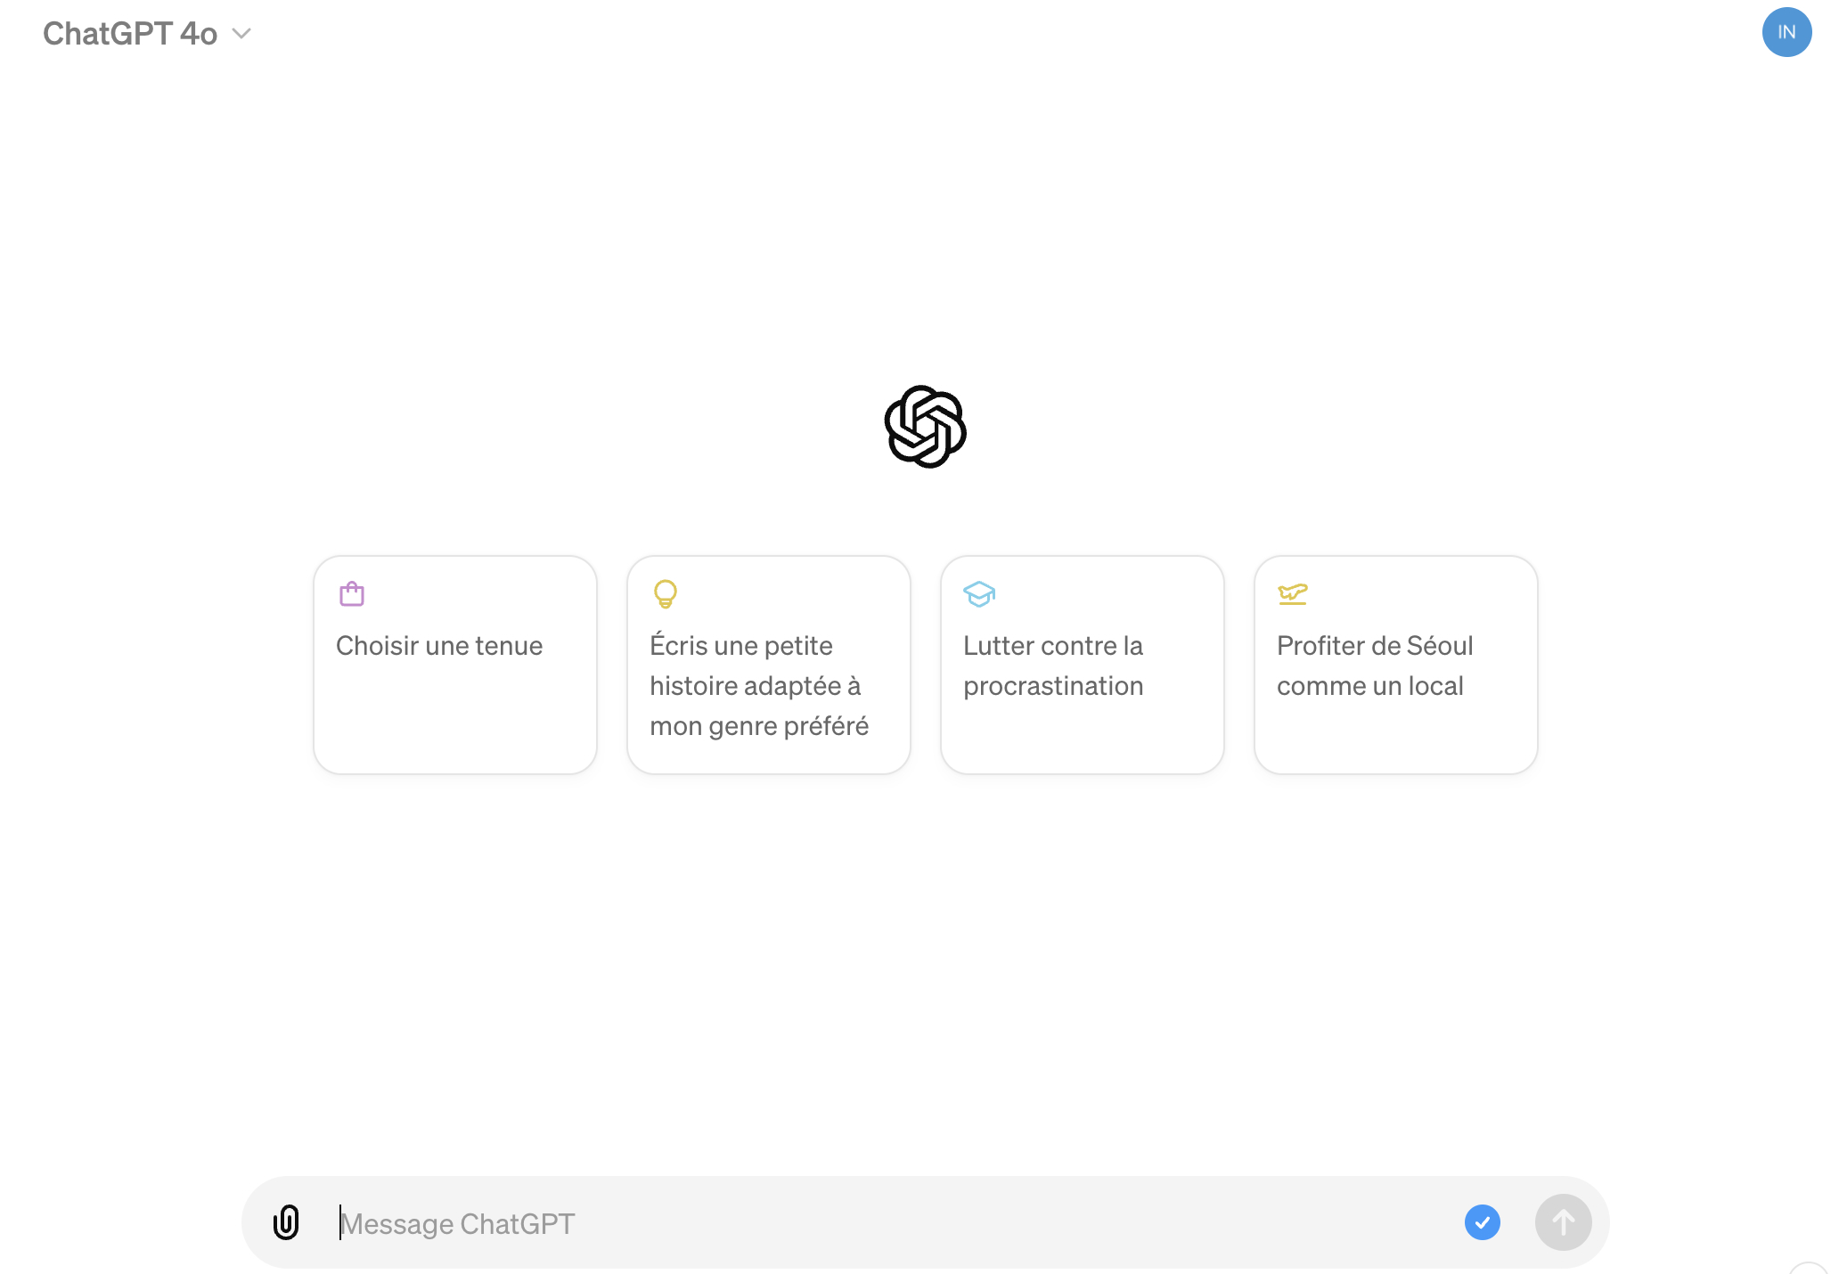Click the OpenAI knot logo in center

pos(926,427)
